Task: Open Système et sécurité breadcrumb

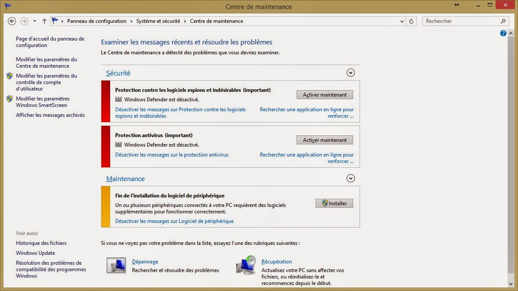Action: [158, 21]
